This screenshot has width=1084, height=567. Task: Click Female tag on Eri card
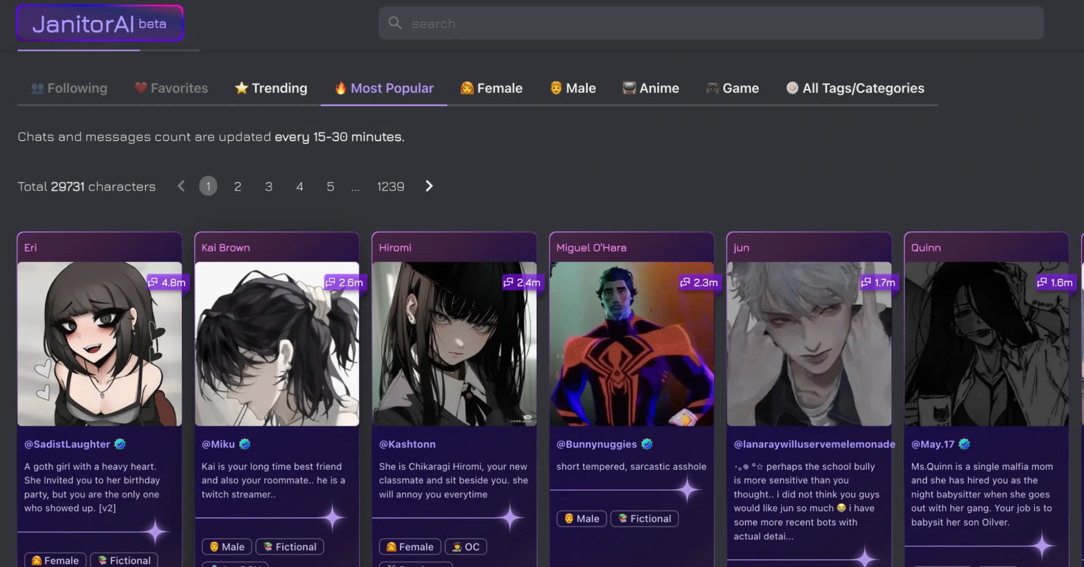tap(55, 560)
